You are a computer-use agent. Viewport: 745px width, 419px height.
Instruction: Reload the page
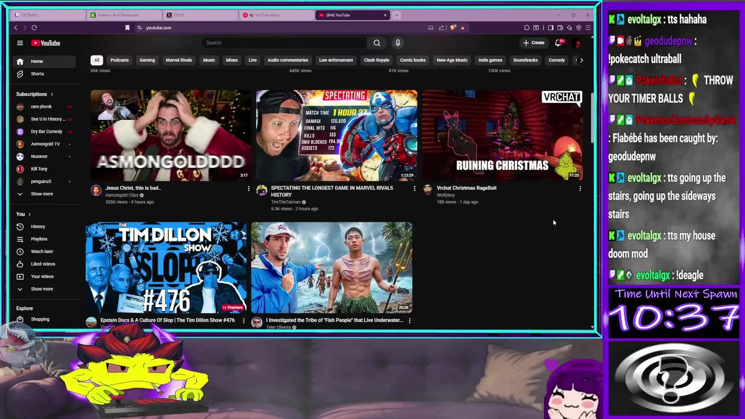34,27
